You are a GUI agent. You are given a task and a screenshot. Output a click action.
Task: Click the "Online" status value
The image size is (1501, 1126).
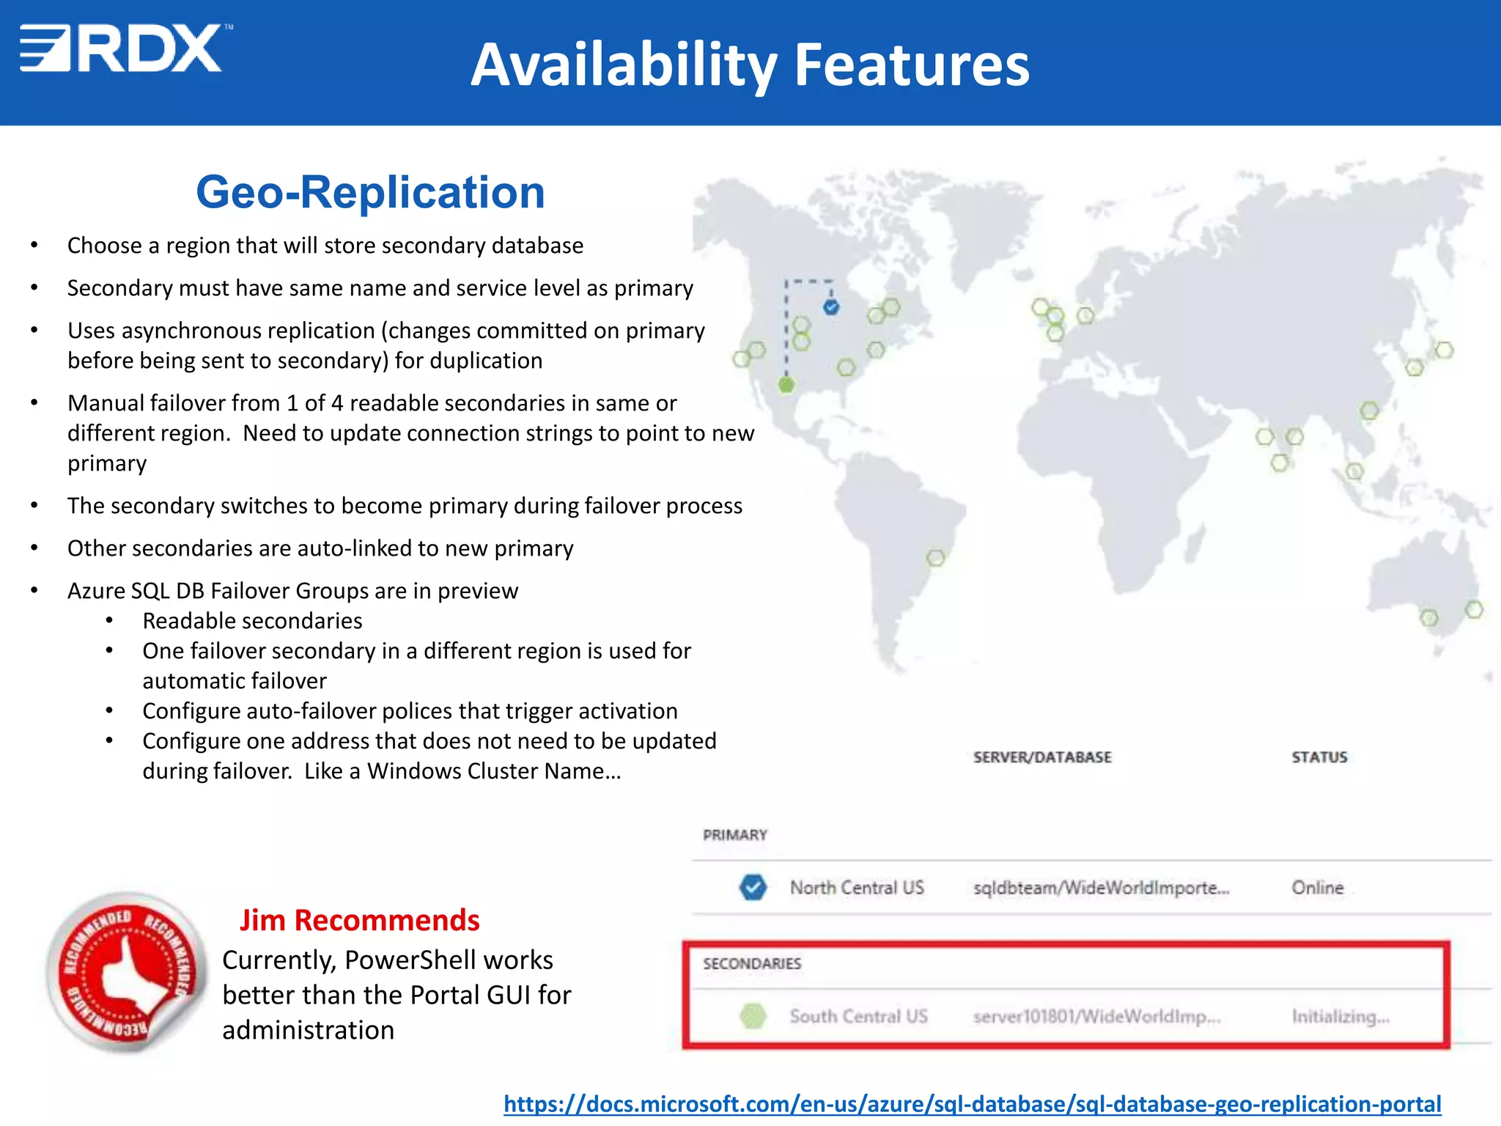point(1317,888)
